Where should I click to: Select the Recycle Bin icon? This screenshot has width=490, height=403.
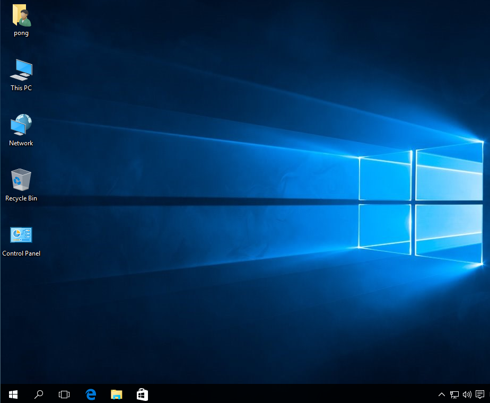pos(21,180)
